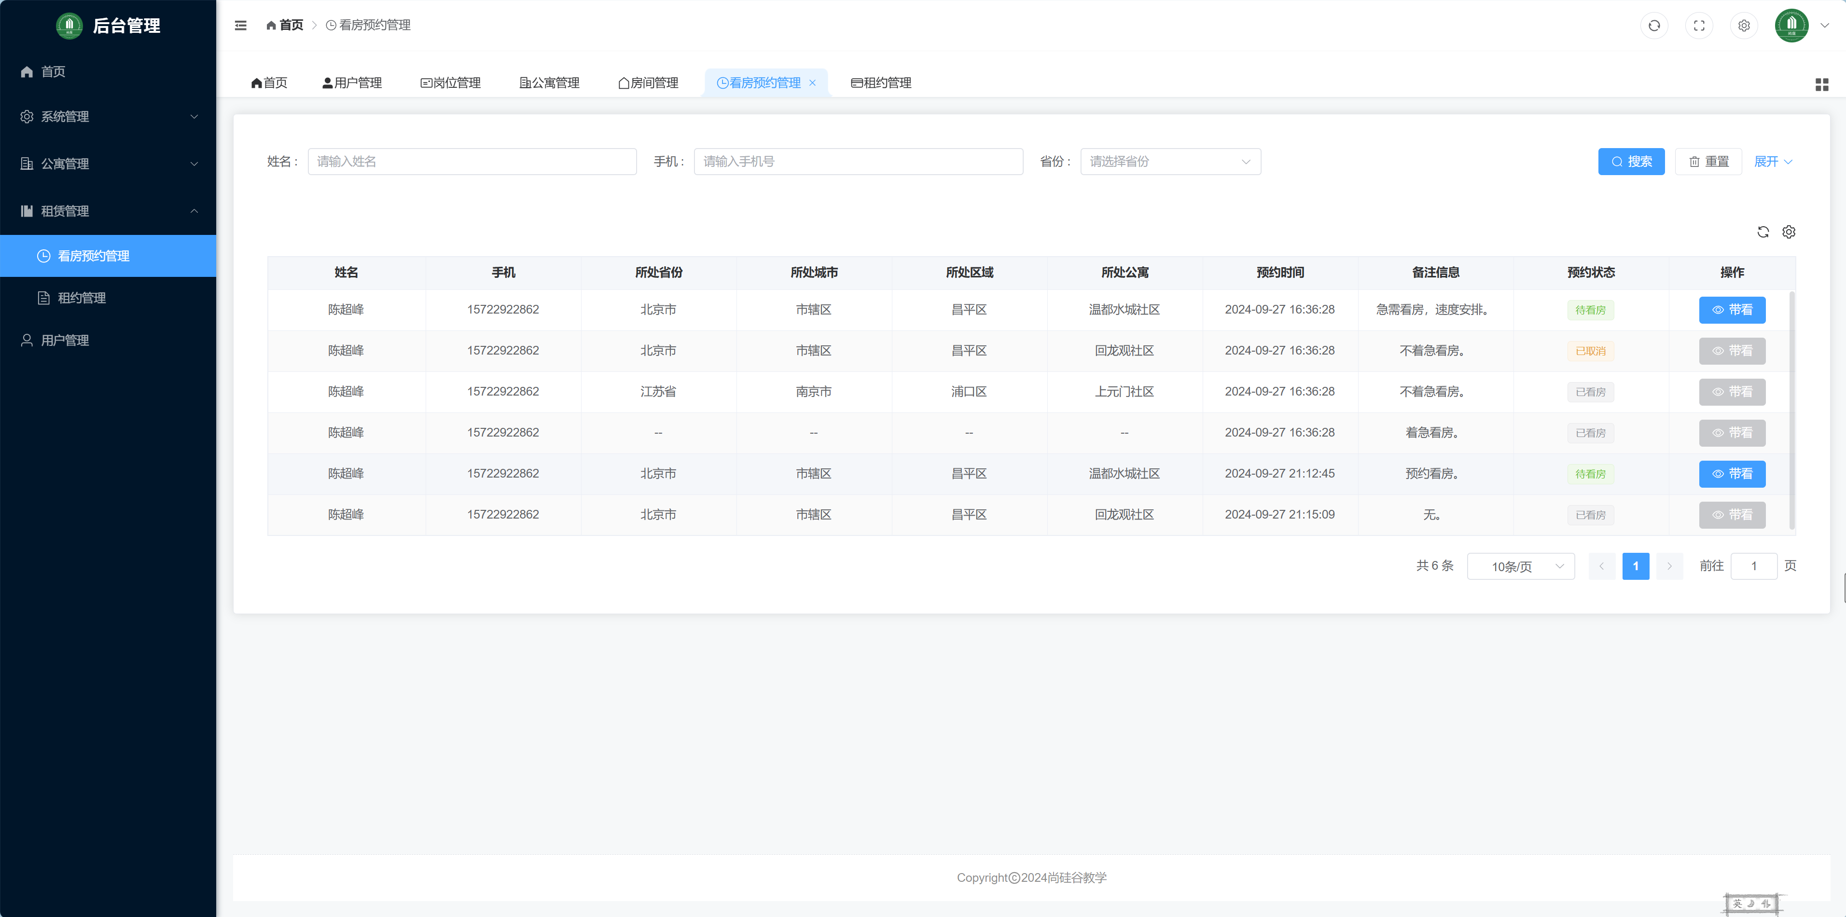
Task: Click 展开 to expand more search filters
Action: click(x=1773, y=161)
